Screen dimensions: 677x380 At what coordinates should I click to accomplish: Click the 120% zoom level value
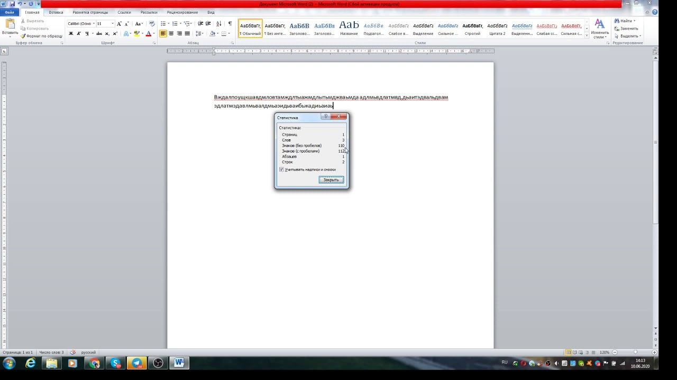point(605,352)
